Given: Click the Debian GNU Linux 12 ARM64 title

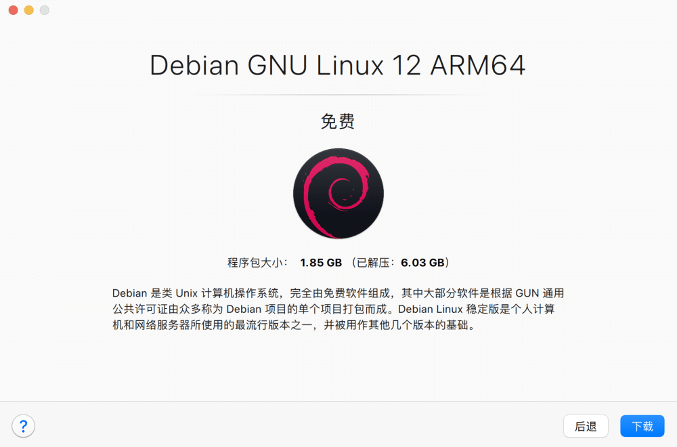Looking at the screenshot, I should [338, 65].
